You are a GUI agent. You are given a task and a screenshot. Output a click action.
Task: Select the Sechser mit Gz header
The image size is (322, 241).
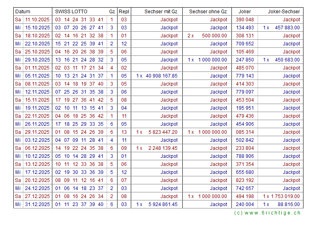pos(161,12)
